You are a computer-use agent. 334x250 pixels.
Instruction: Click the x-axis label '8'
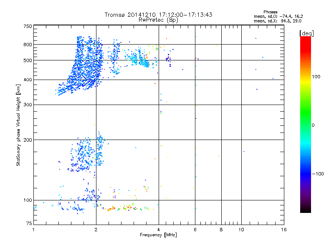221,230
